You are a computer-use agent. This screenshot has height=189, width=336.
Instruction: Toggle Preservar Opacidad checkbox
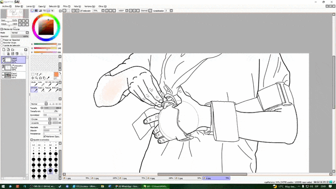tap(2, 40)
